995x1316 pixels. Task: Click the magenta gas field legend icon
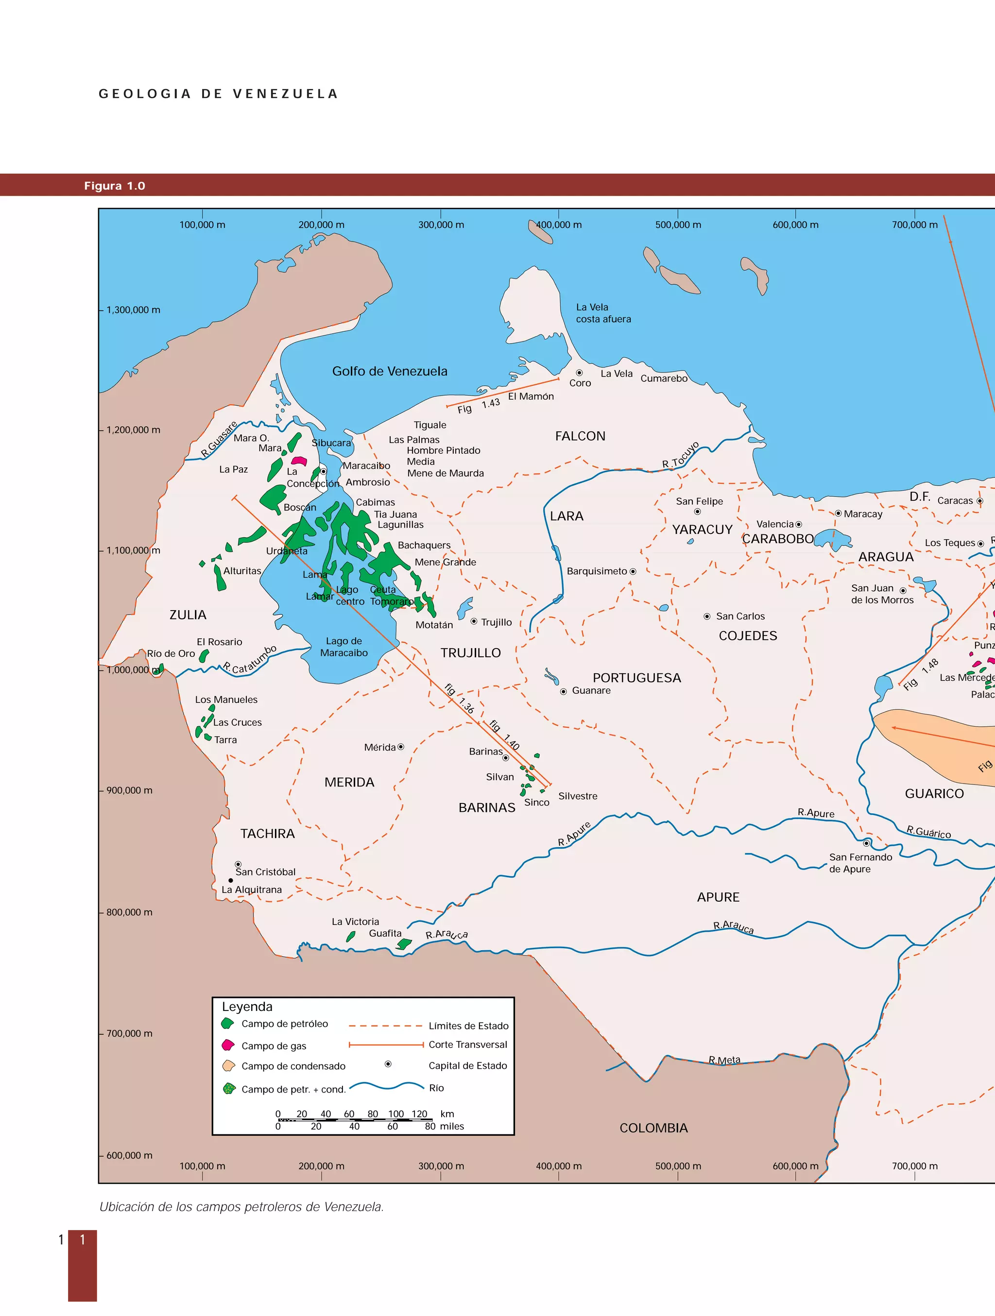(227, 1045)
